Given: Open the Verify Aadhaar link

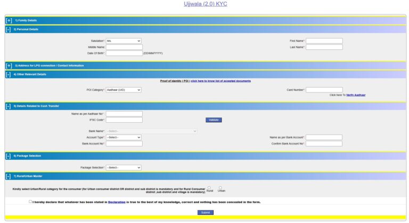Looking at the screenshot, I should click(x=356, y=95).
